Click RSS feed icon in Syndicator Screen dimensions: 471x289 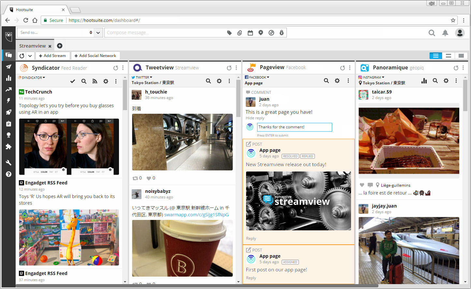[x=95, y=81]
